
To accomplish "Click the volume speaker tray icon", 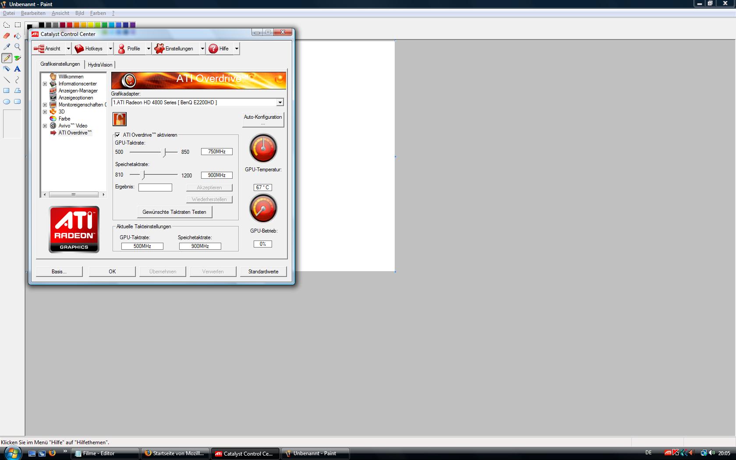I will [711, 453].
